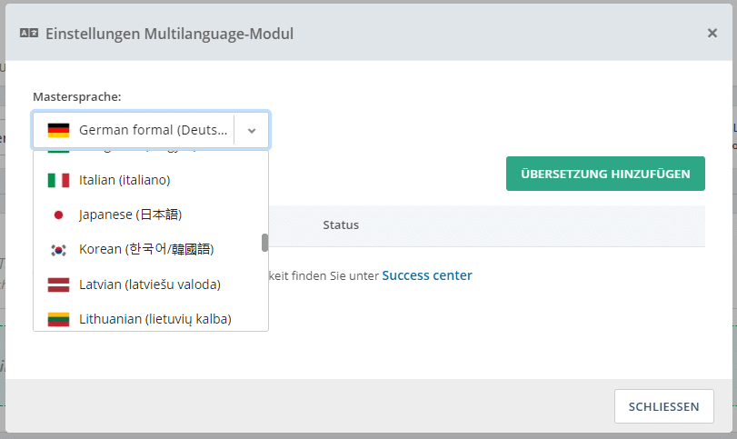
Task: Choose 'Japanese (日本語)' as master language
Action: coord(130,215)
